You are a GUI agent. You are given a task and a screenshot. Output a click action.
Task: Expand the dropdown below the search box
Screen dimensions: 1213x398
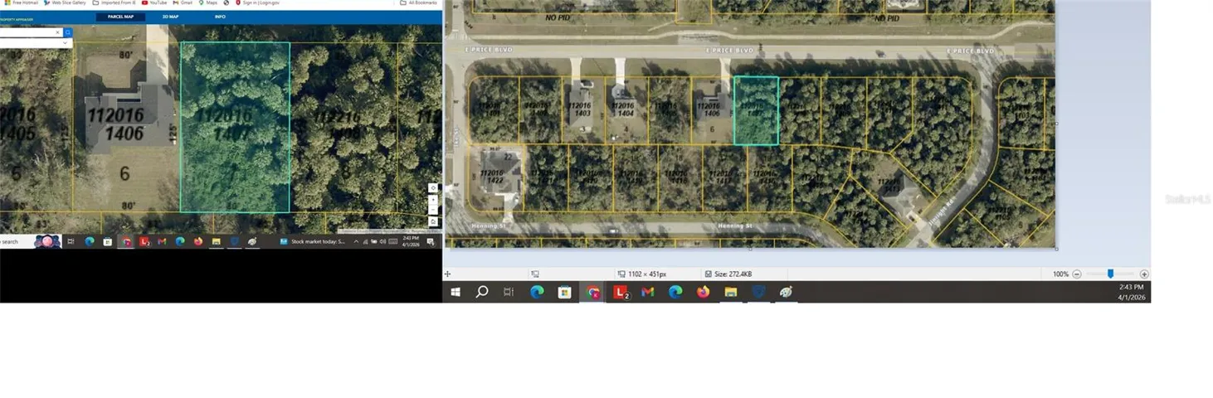tap(65, 43)
